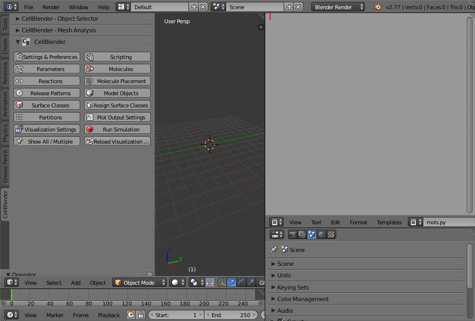Viewport: 475px width, 321px height.
Task: Open the Playback menu in timeline
Action: [x=109, y=315]
